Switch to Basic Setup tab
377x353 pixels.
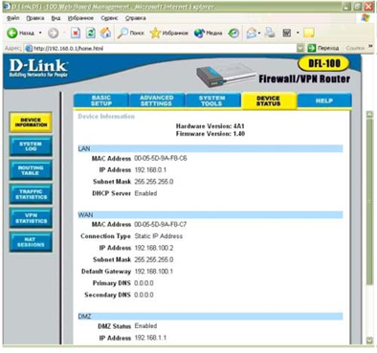[101, 100]
